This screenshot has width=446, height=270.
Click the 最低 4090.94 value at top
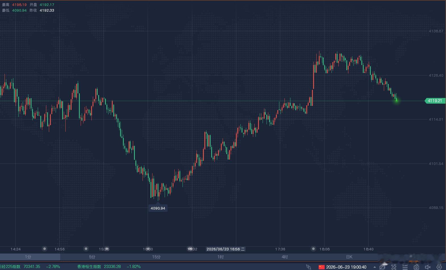(x=19, y=10)
